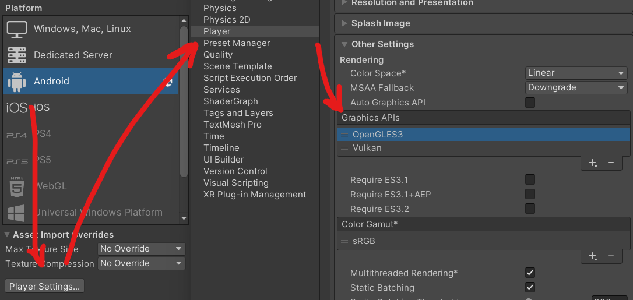The width and height of the screenshot is (633, 300).
Task: Click the Graphics APIs list header
Action: point(483,118)
